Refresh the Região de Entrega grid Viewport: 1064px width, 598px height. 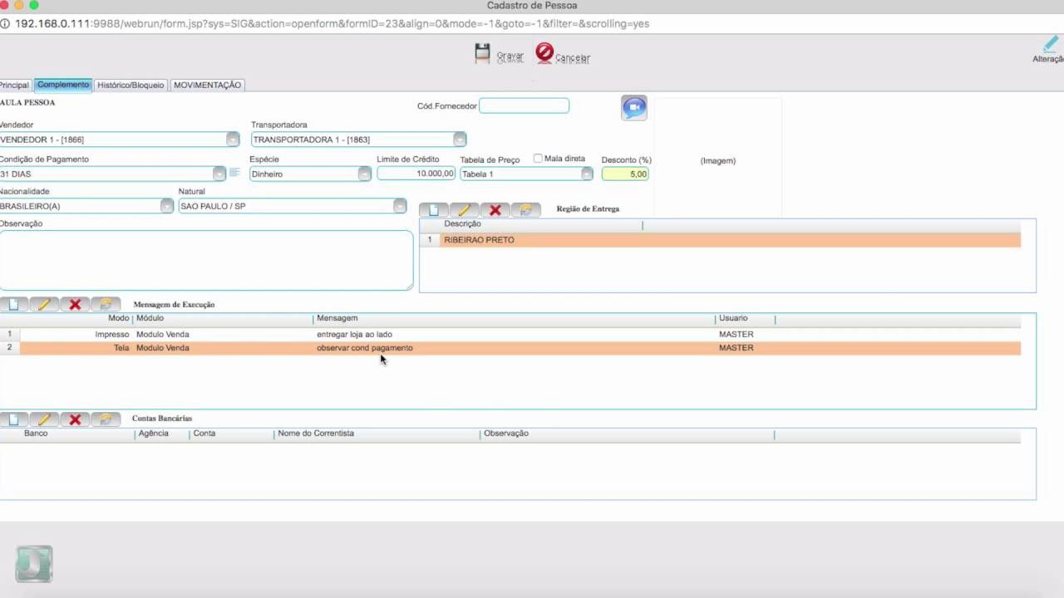coord(525,210)
